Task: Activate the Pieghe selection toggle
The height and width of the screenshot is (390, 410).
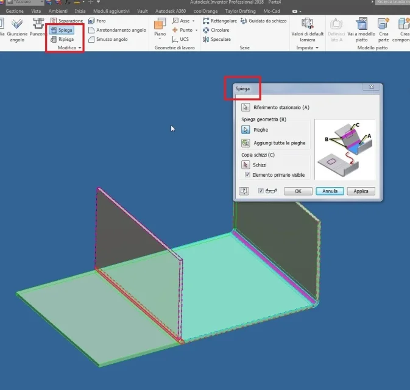Action: point(246,130)
